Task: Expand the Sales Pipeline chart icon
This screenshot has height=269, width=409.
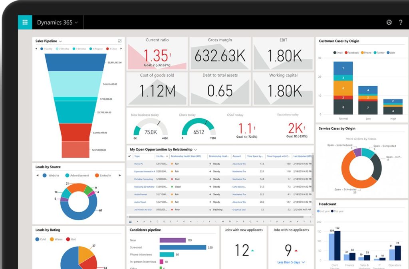Action: click(x=120, y=41)
